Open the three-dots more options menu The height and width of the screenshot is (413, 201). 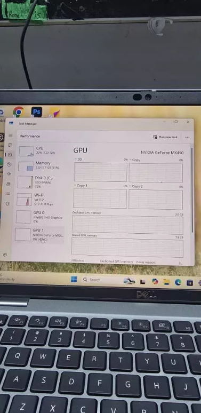[187, 137]
